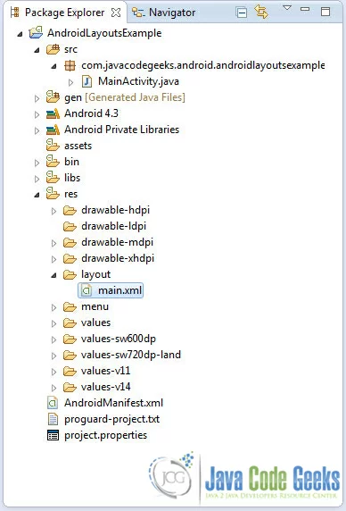Image resolution: width=346 pixels, height=511 pixels.
Task: Click the project.properties file icon
Action: [53, 435]
